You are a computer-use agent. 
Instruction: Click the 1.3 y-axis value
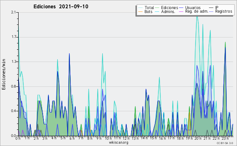tap(13, 62)
